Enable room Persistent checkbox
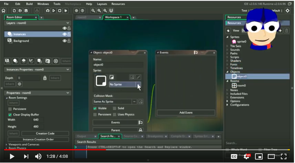The image size is (295, 163). (x=10, y=109)
